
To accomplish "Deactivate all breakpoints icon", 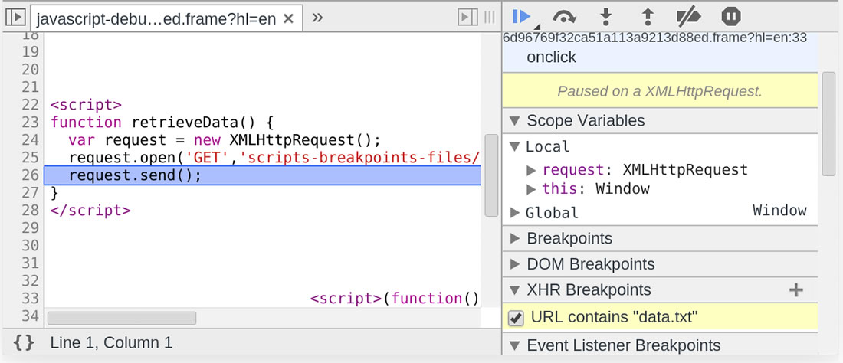I will (x=688, y=16).
